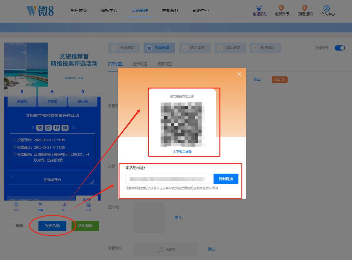Click the 活动未开始 bar in the preview
The image size is (352, 260).
[x=52, y=180]
